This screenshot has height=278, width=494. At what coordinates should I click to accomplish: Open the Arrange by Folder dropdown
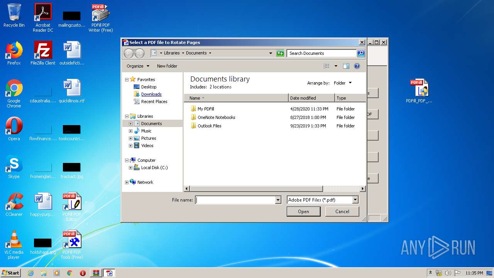pyautogui.click(x=343, y=83)
